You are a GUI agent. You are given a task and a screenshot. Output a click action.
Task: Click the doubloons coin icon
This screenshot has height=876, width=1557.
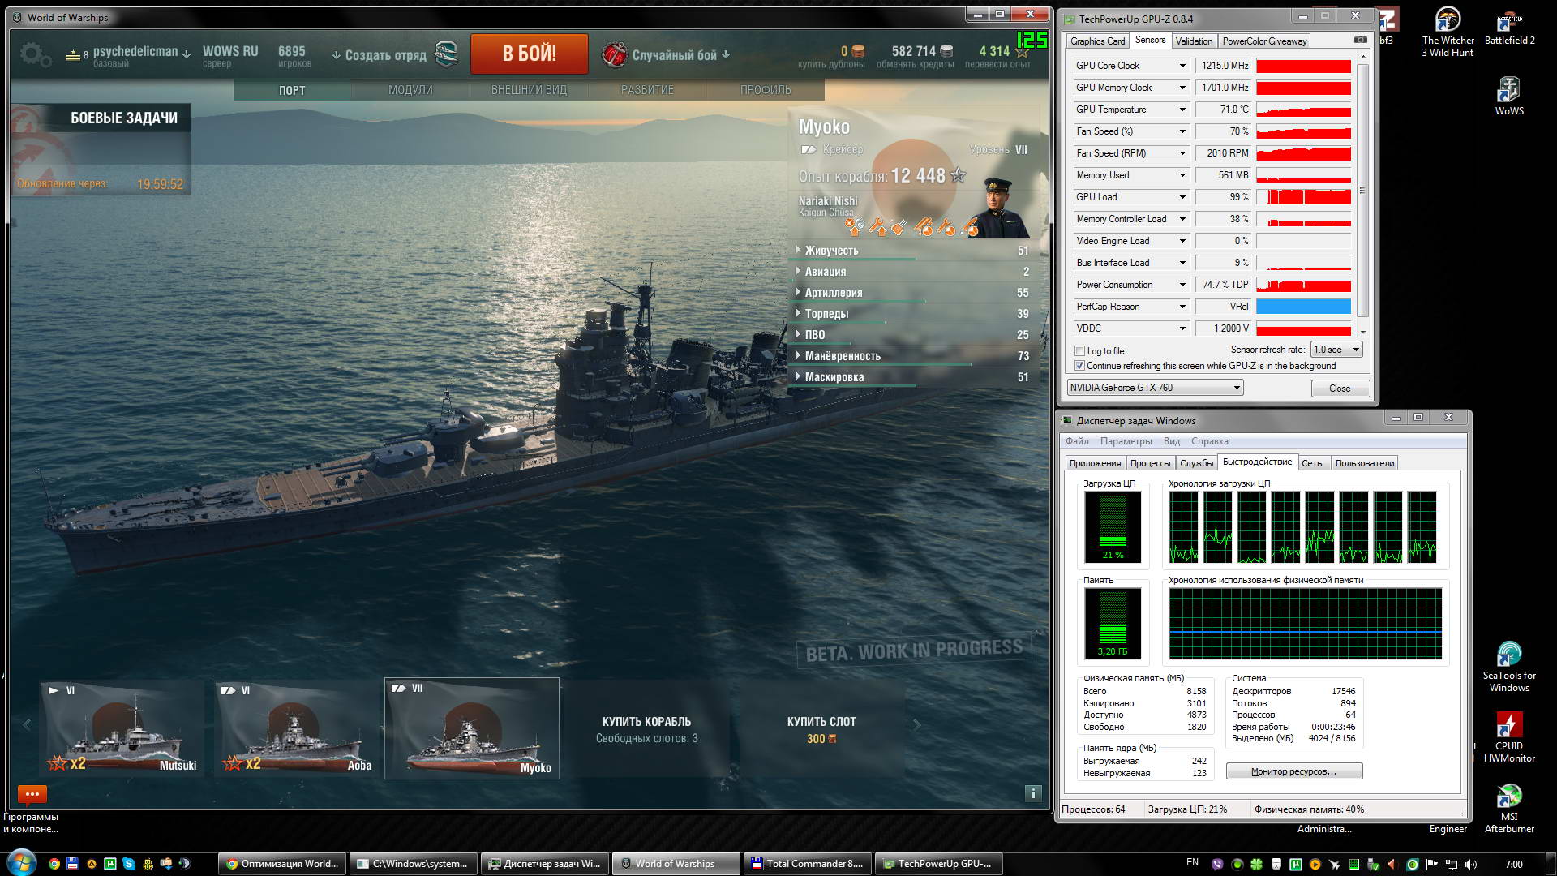coord(858,51)
